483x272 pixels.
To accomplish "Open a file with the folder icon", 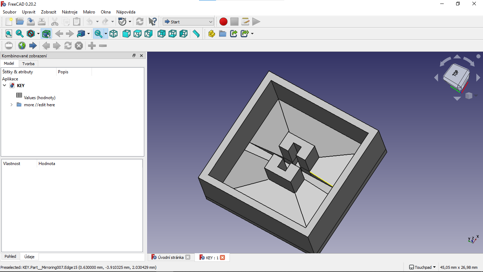I will point(20,22).
